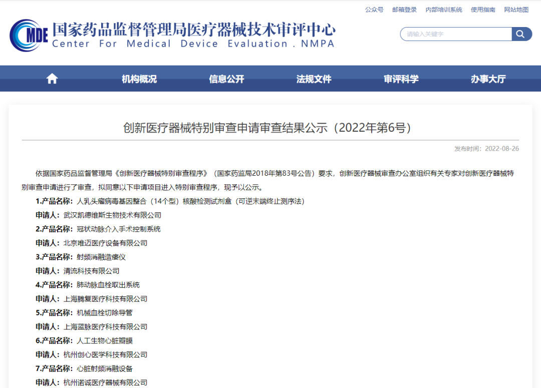Focus the keyword search input field
This screenshot has width=541, height=388.
[x=456, y=34]
